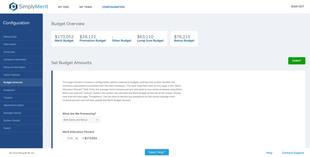Click the Configuration sidebar heading
The width and height of the screenshot is (310, 157).
(x=16, y=23)
